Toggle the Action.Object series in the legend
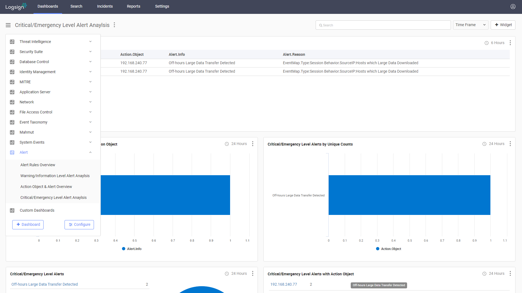Viewport: 522px width, 293px height. 389,249
